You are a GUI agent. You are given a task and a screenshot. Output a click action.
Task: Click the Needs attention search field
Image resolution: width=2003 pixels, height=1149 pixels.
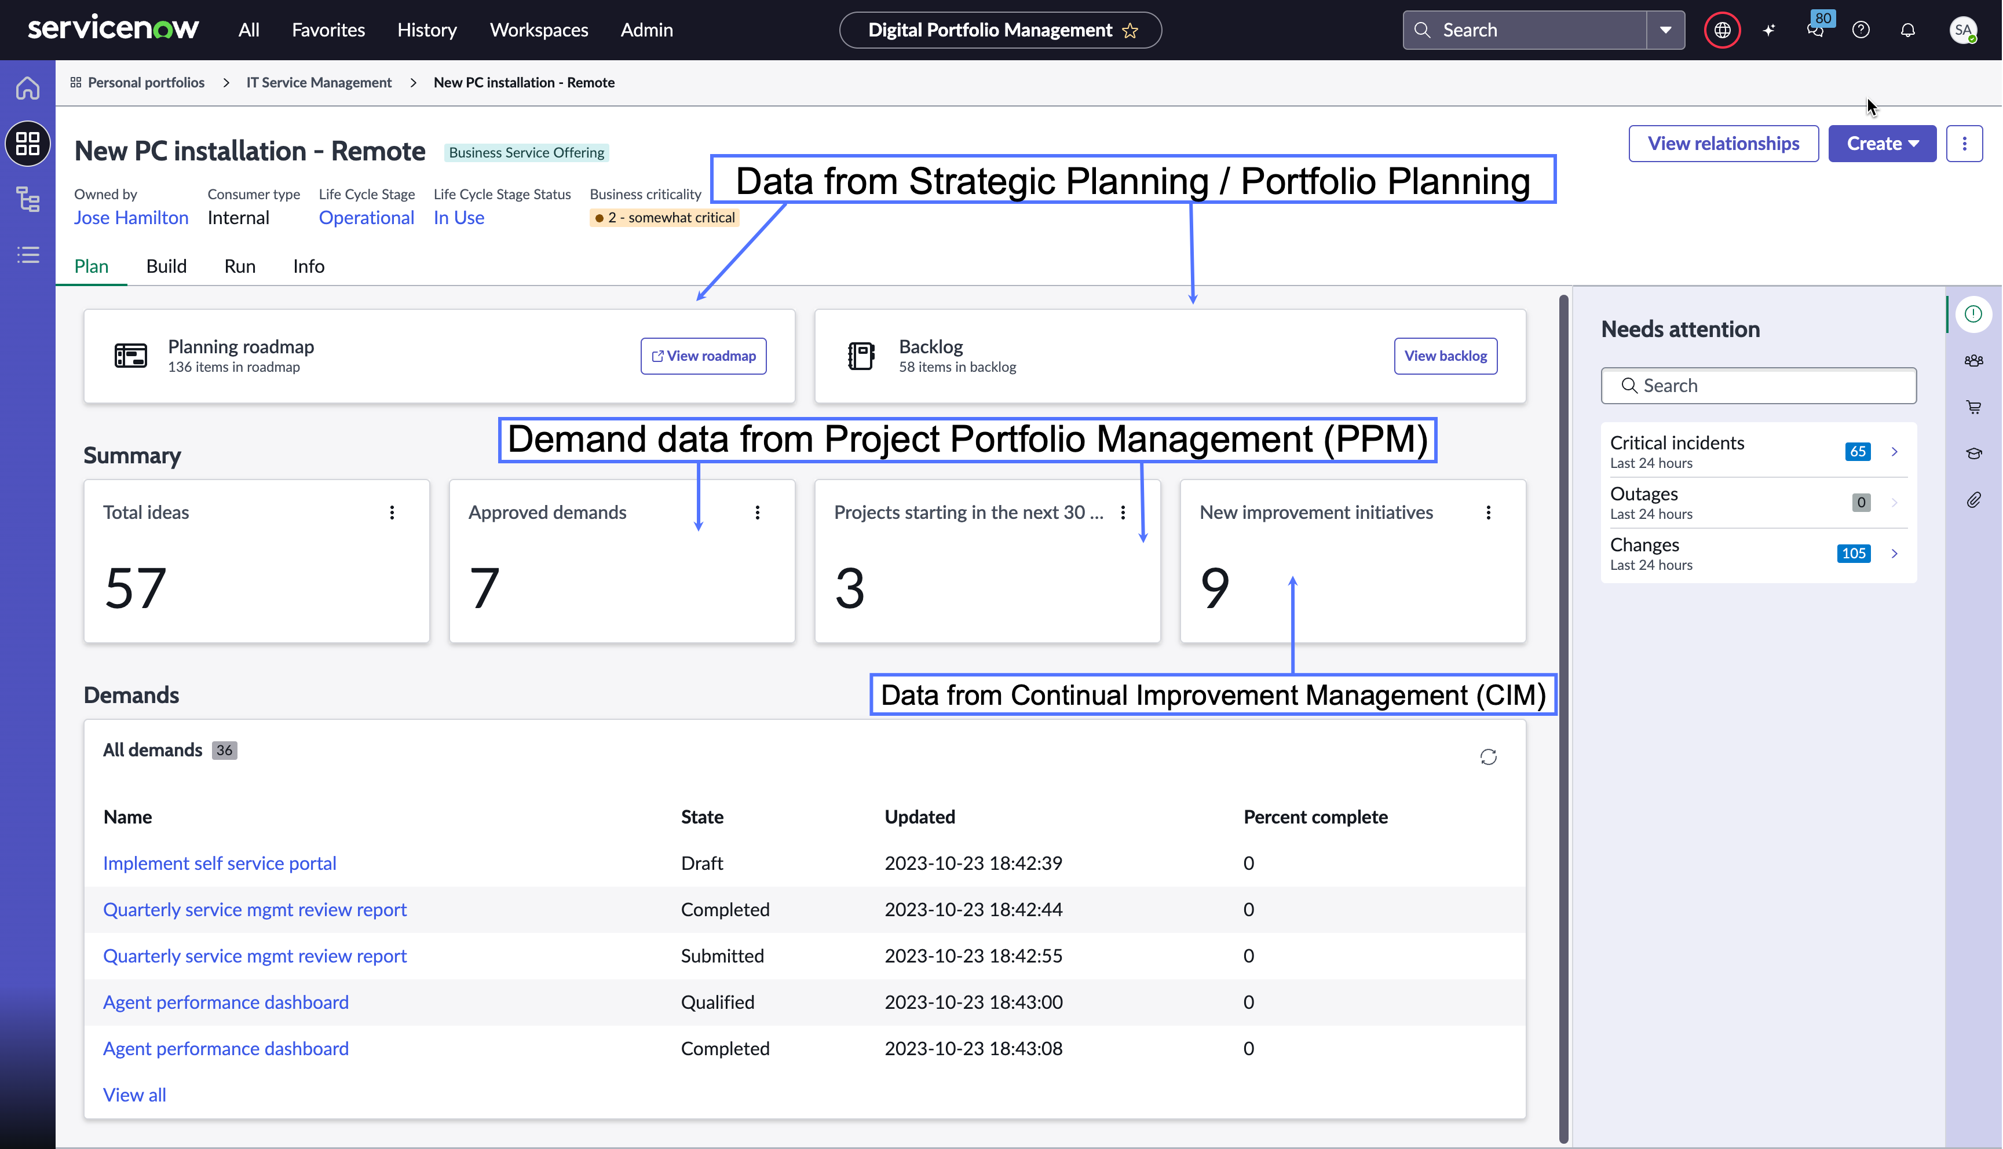coord(1759,385)
